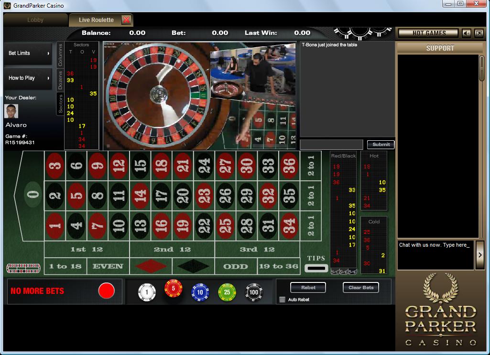Viewport: 490px width, 355px height.
Task: Bet on the red diamond
Action: 151,266
